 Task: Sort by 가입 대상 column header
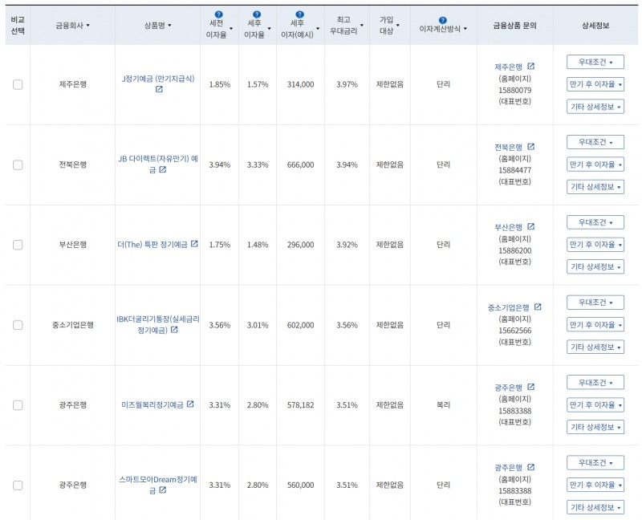[x=389, y=26]
